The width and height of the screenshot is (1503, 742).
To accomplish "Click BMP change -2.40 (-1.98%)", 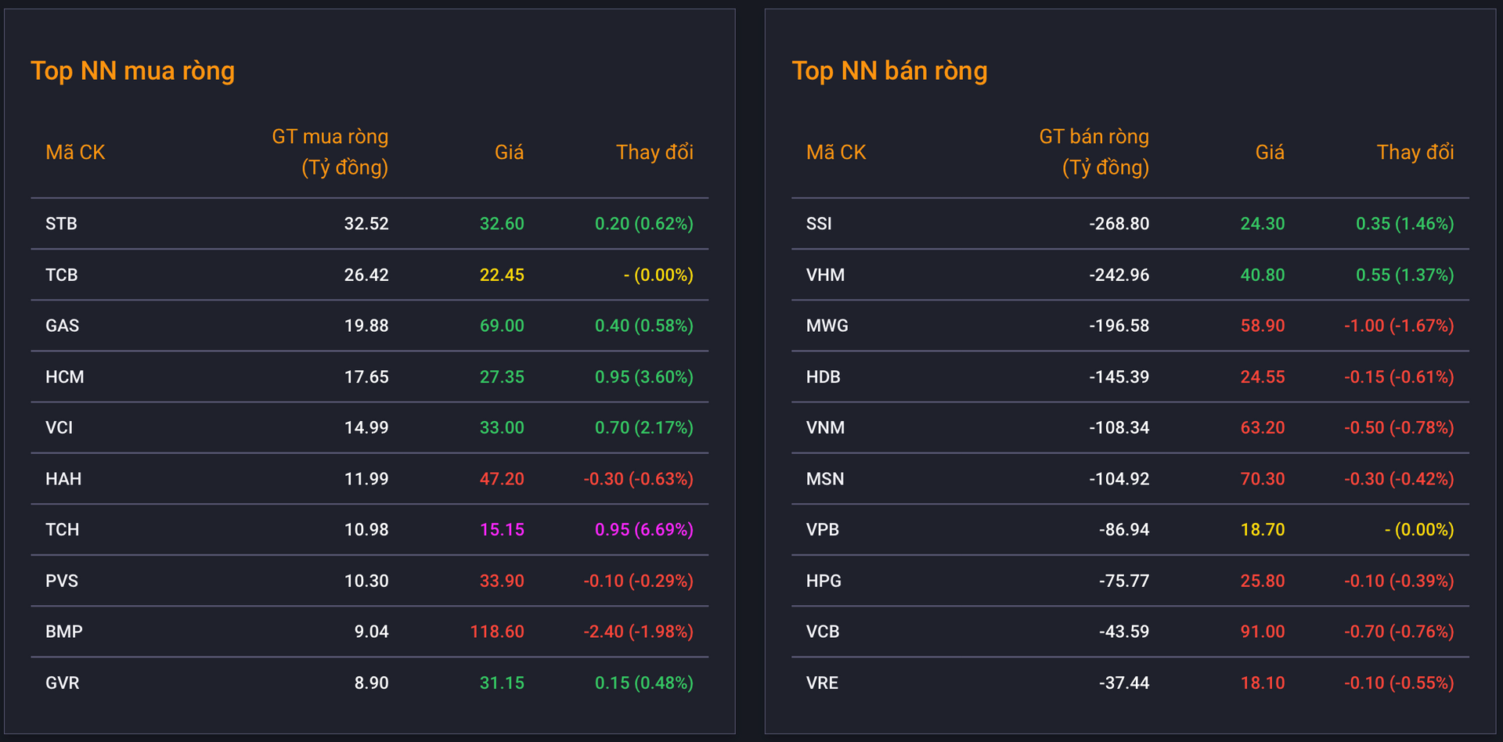I will pos(639,632).
